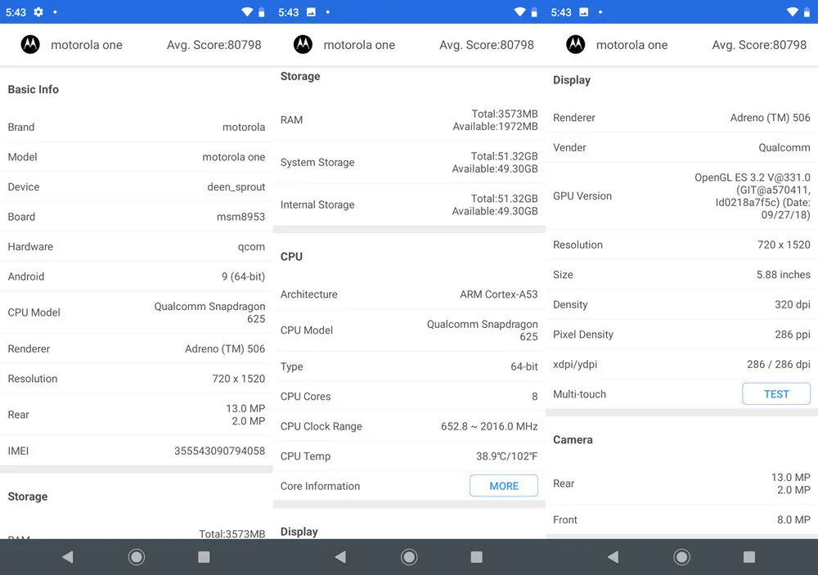Screen dimensions: 818x575
Task: Tap Basic Info section heading
Action: 34,89
